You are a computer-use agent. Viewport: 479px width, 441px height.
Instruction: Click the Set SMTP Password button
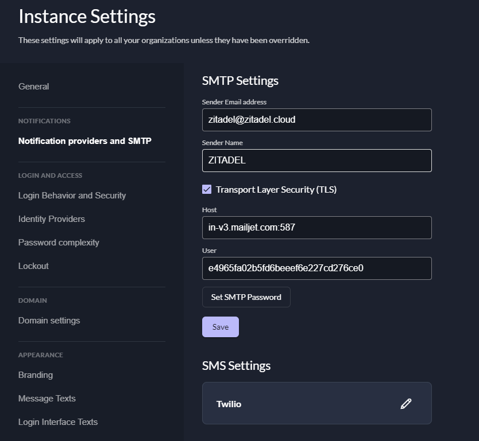tap(246, 297)
